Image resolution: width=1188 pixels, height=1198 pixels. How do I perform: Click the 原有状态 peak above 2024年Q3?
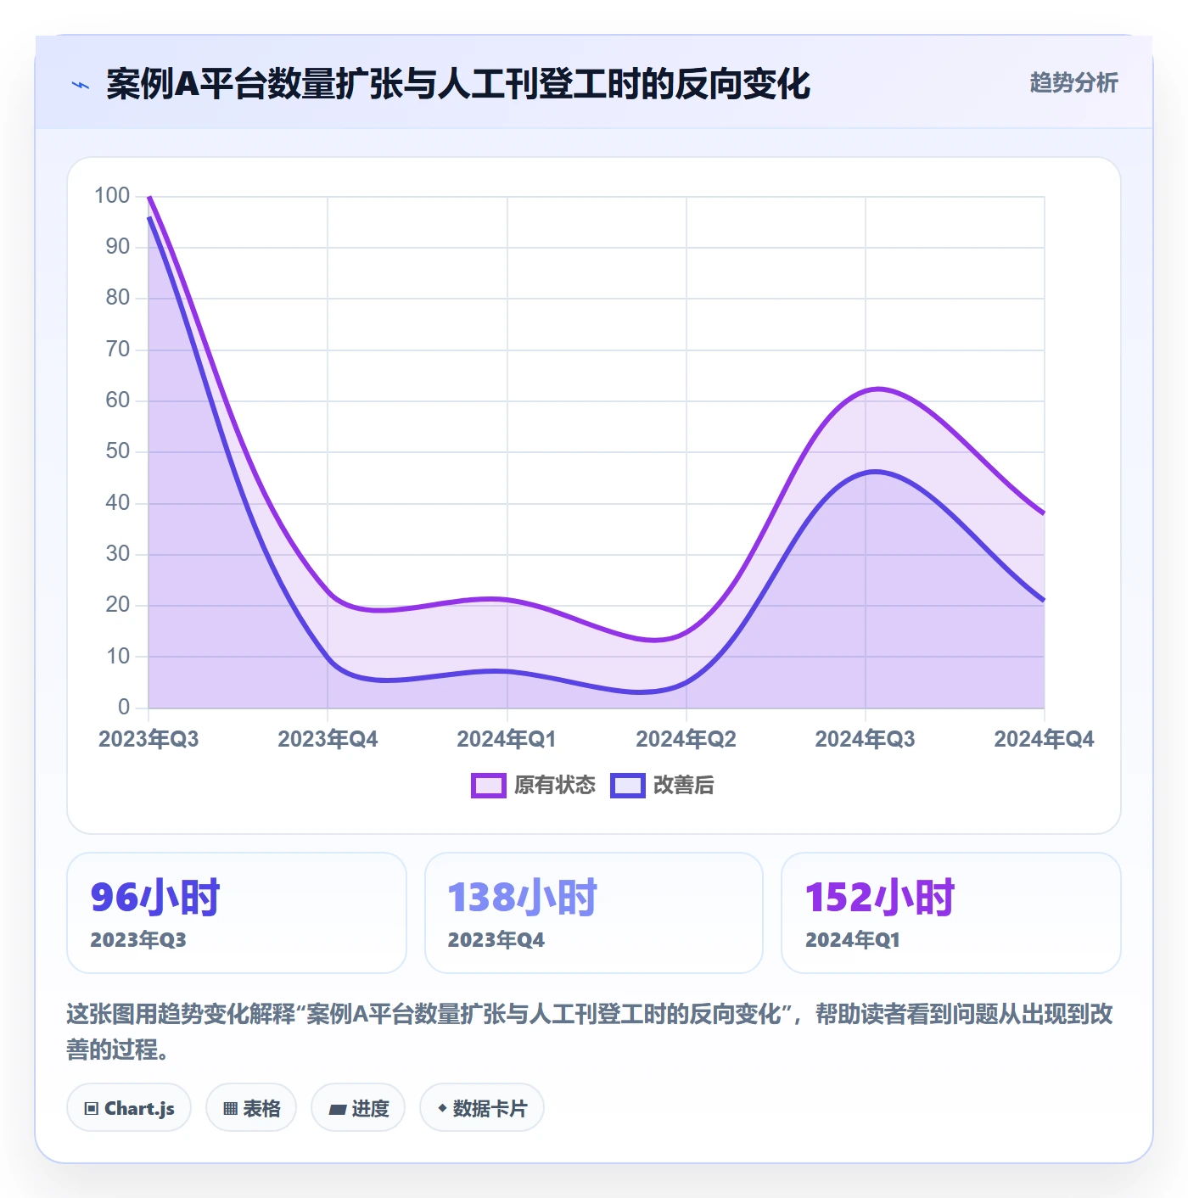pyautogui.click(x=877, y=389)
